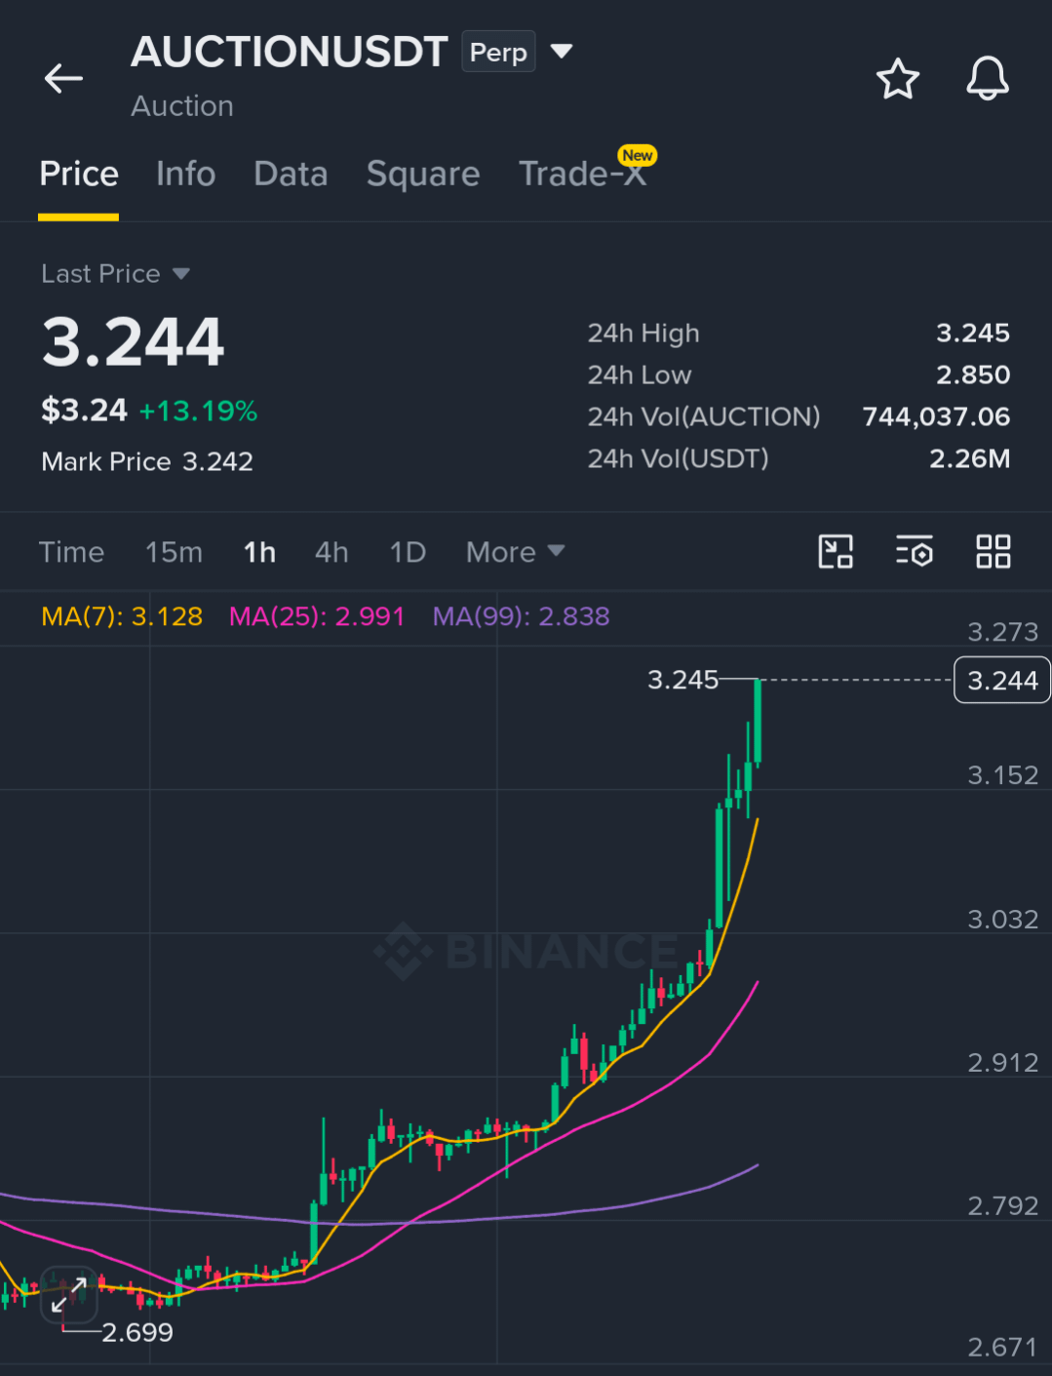Expand chart to fullscreen with arrows icon
This screenshot has width=1052, height=1376.
(x=69, y=1295)
